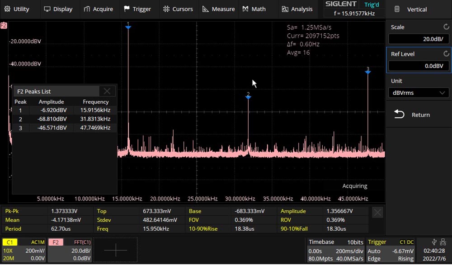Select the F2 trace label icon
452x265 pixels.
tap(4, 26)
